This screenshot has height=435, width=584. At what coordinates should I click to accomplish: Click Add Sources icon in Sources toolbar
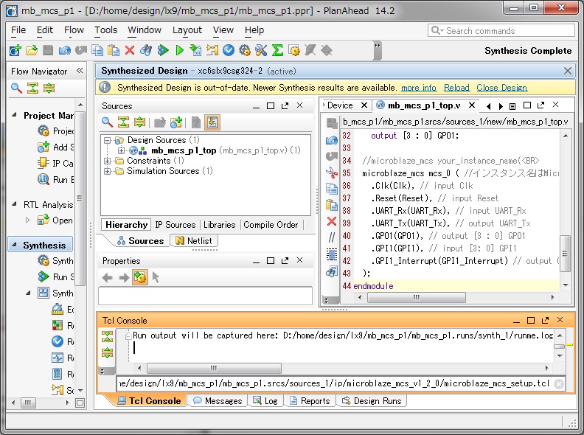point(176,122)
